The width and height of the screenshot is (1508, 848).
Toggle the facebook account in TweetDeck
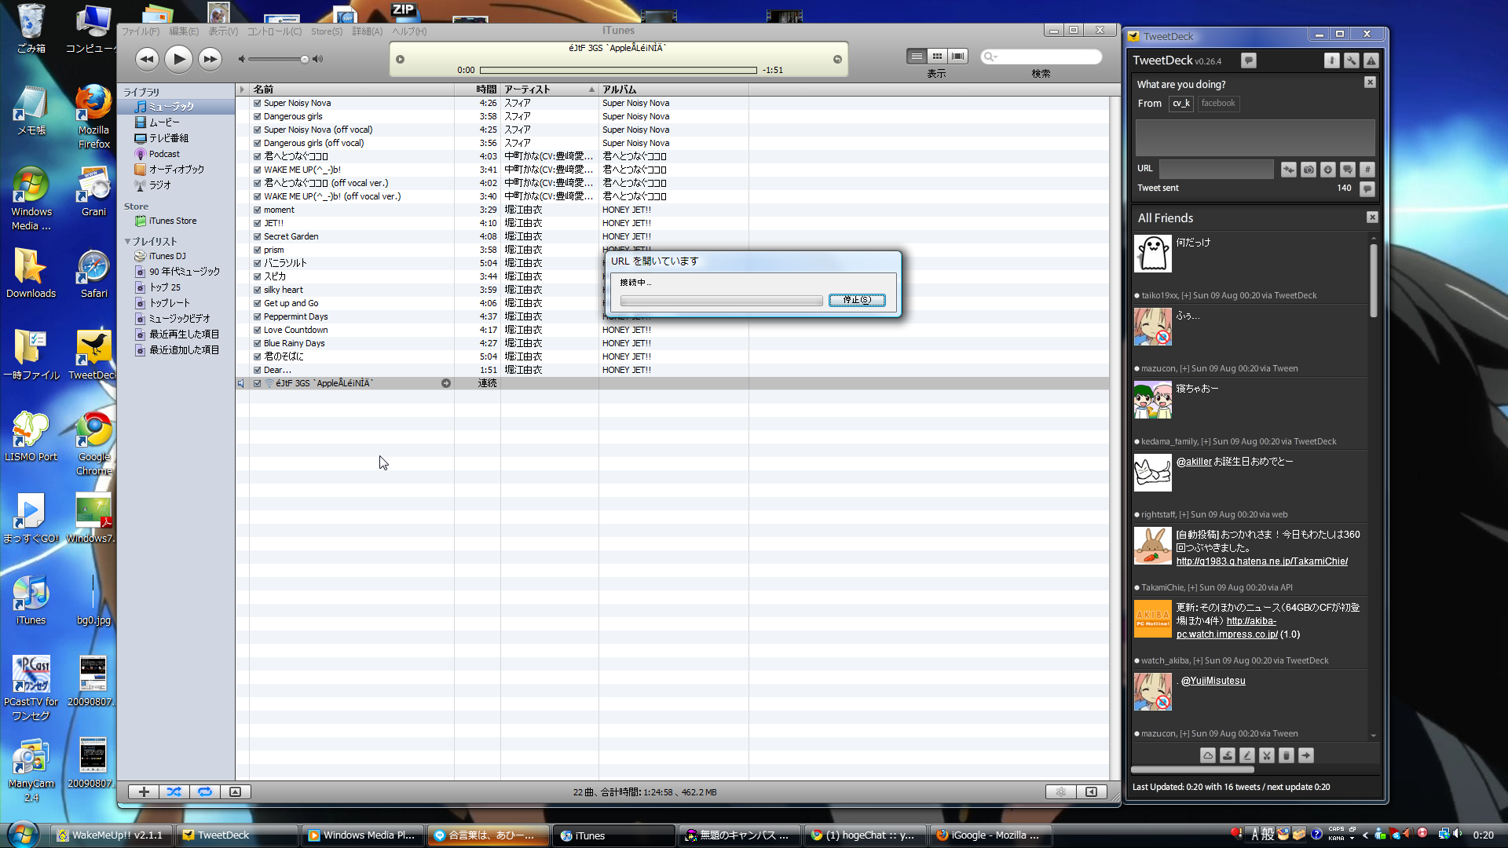point(1218,104)
